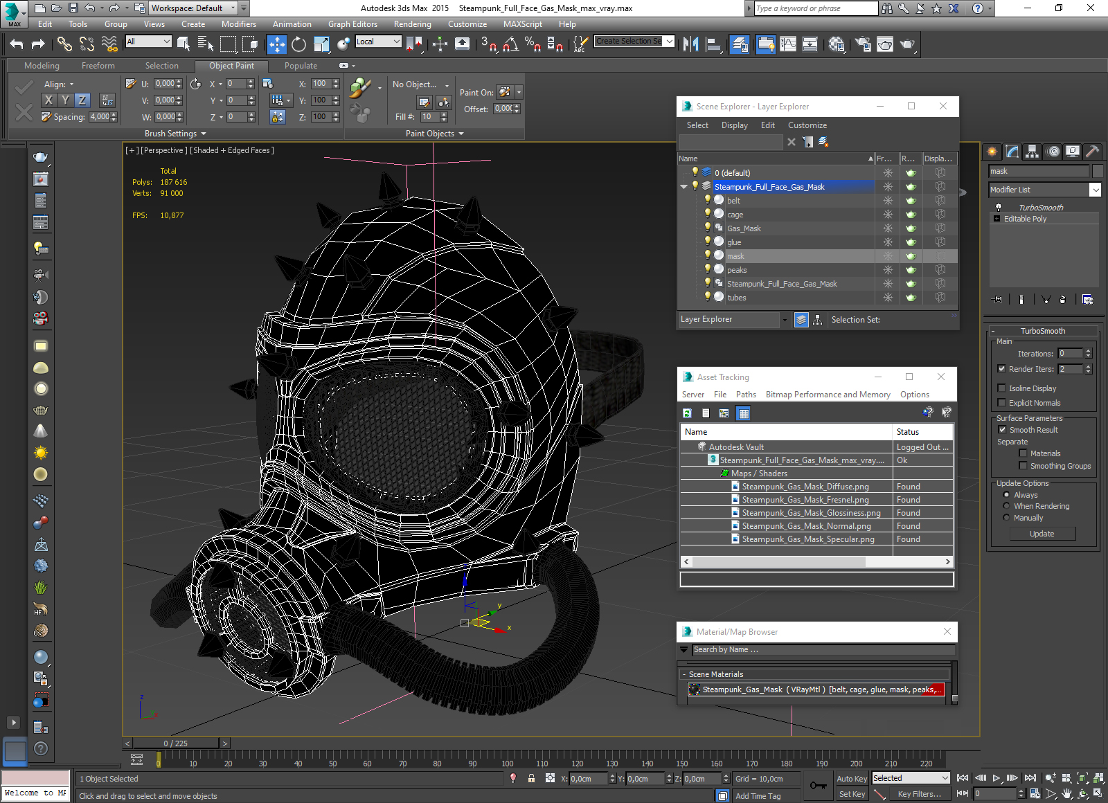This screenshot has width=1108, height=803.
Task: Check Separate by Materials checkbox
Action: coord(1023,453)
